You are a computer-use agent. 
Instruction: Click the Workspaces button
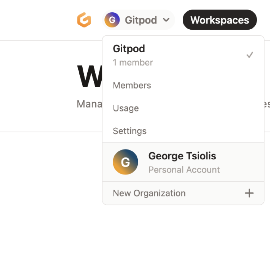tap(220, 20)
